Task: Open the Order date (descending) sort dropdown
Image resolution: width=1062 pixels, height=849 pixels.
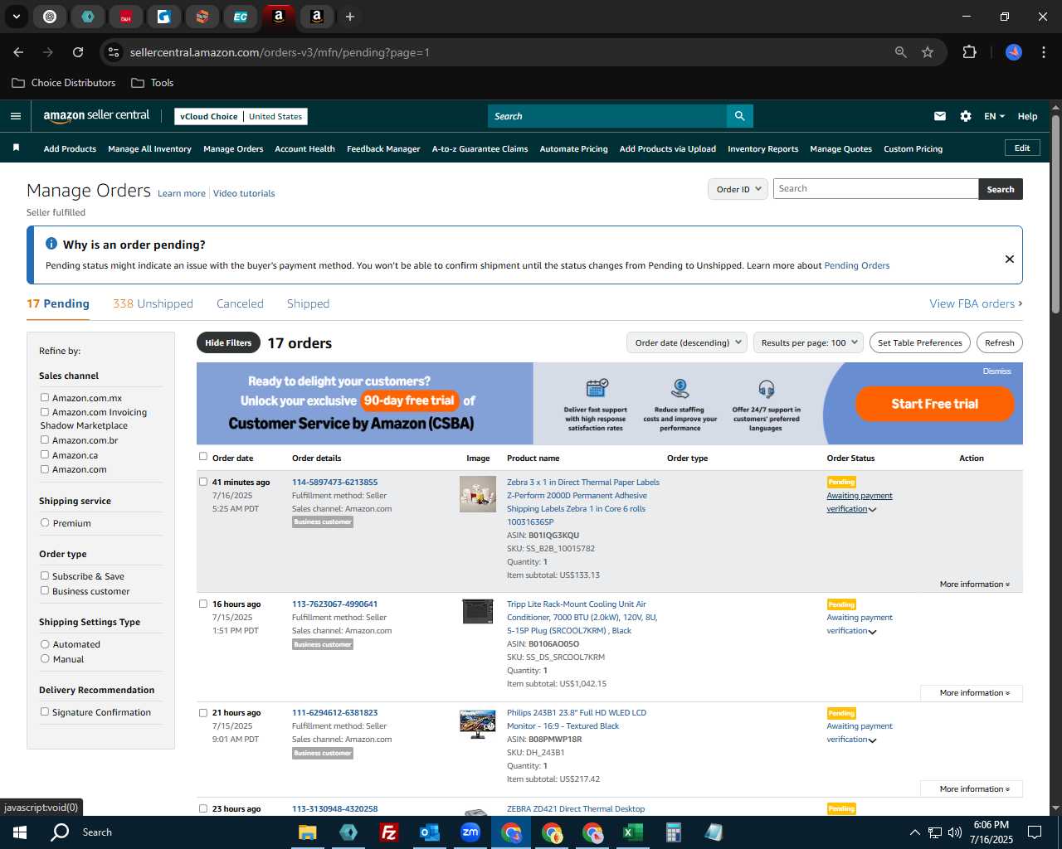Action: pos(687,342)
